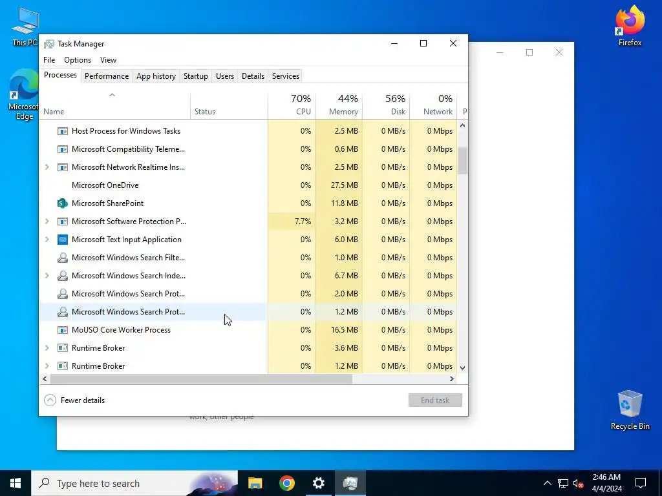Open the Settings gear in taskbar
Image resolution: width=662 pixels, height=496 pixels.
(318, 483)
